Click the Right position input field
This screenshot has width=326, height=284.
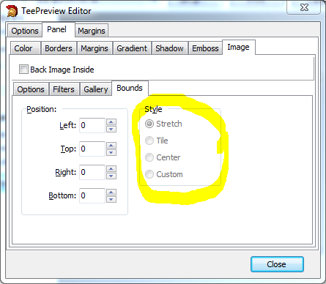92,172
